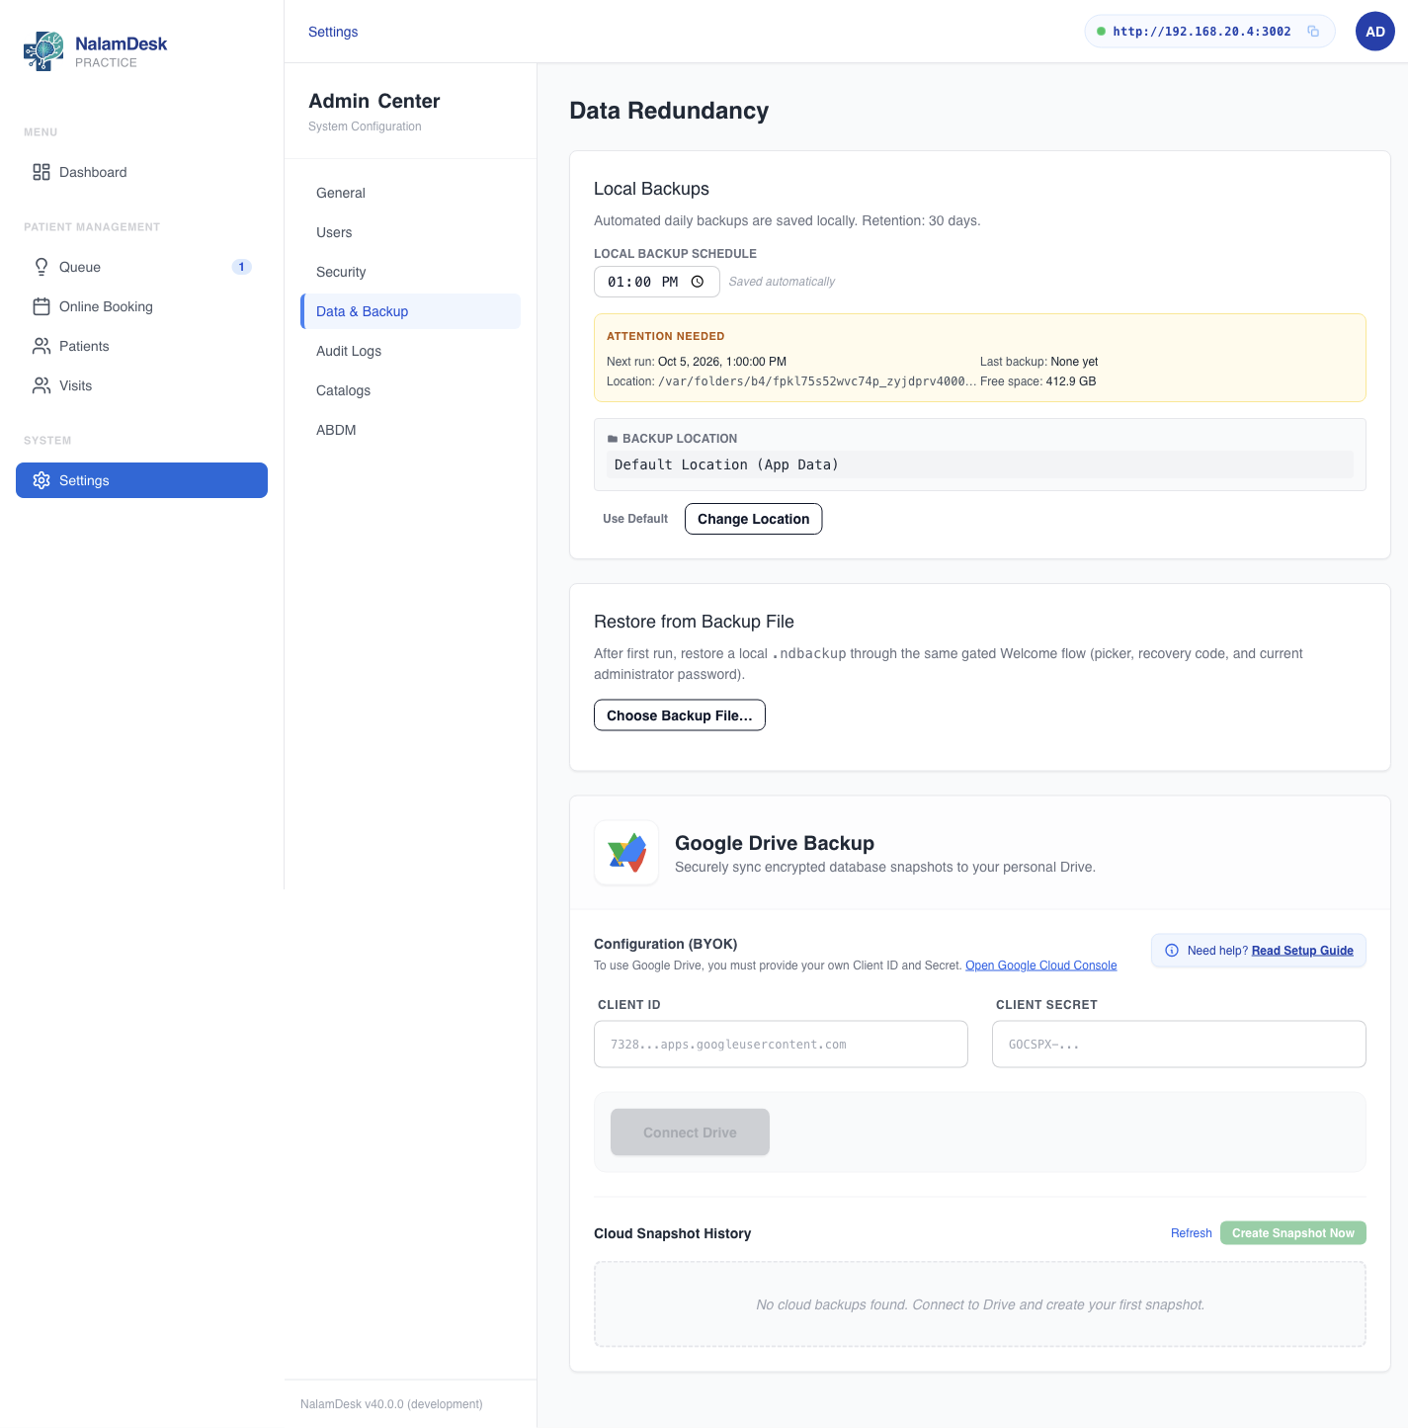Click Create Snapshot Now button

pyautogui.click(x=1293, y=1233)
